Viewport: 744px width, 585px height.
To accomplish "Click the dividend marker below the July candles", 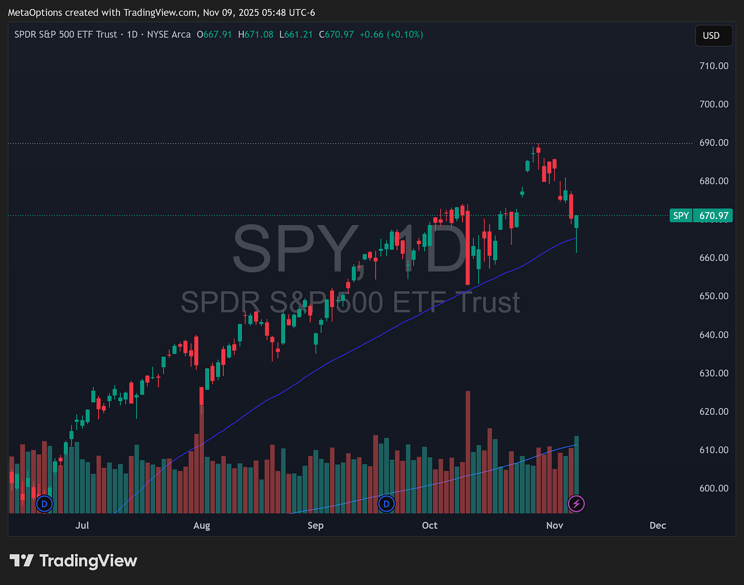I will point(44,503).
